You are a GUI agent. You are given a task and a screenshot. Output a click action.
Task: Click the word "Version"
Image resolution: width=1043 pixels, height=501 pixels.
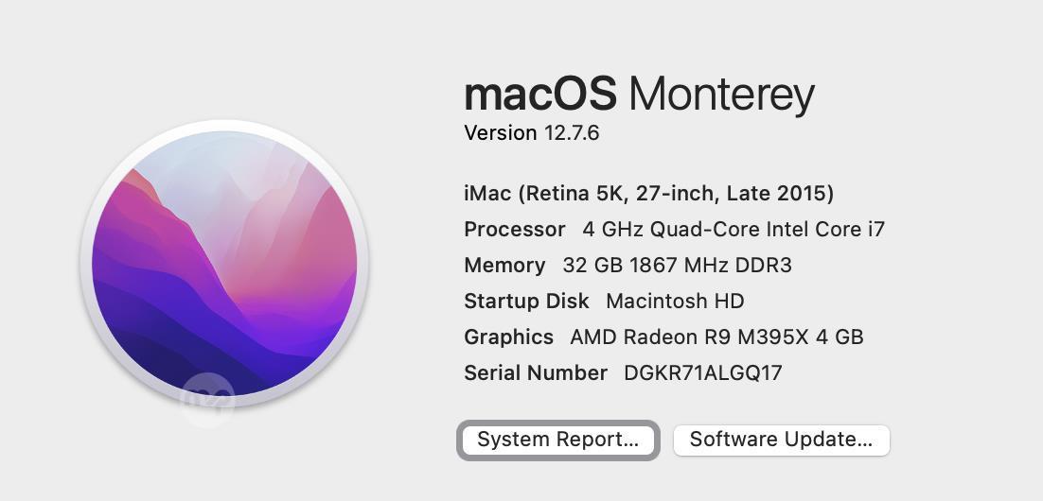pyautogui.click(x=501, y=133)
